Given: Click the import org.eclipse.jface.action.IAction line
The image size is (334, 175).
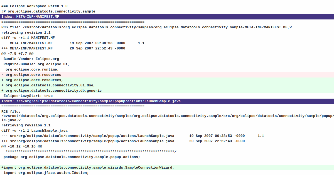Looking at the screenshot, I should click(45, 172).
